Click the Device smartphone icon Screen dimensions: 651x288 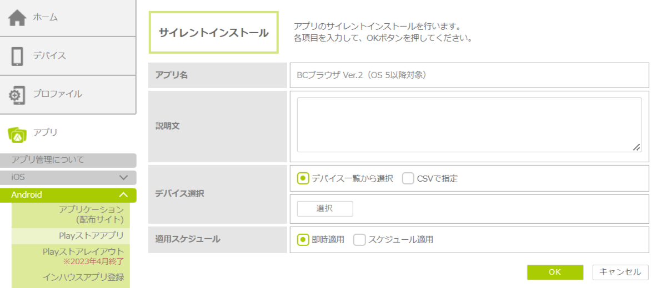click(17, 56)
